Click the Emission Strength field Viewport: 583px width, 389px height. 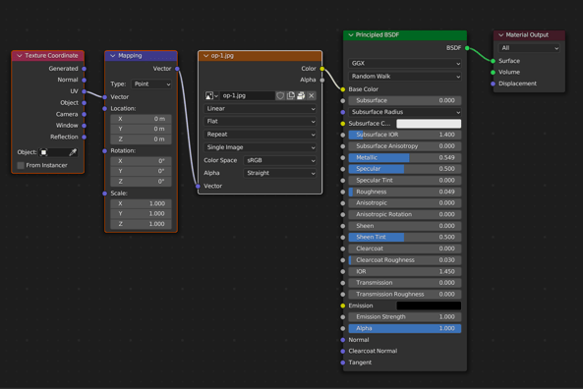click(405, 317)
